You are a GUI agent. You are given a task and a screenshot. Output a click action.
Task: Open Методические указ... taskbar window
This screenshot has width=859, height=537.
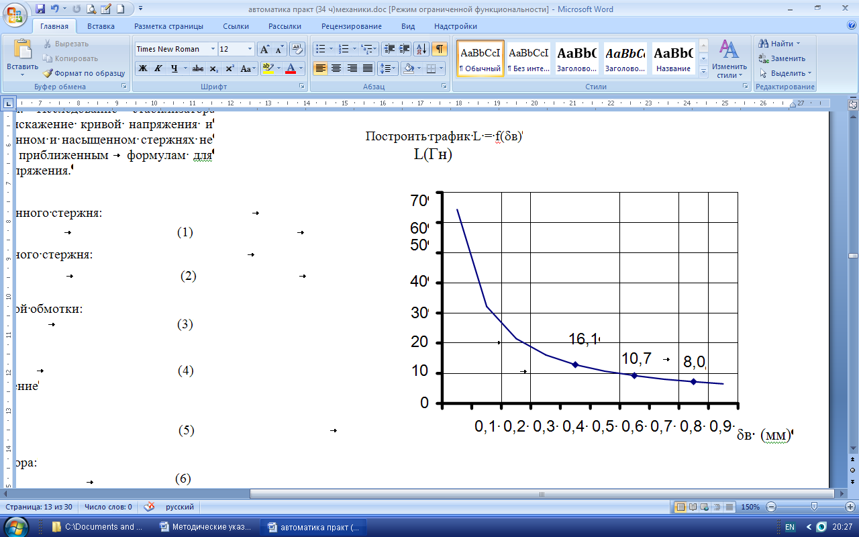click(x=206, y=527)
